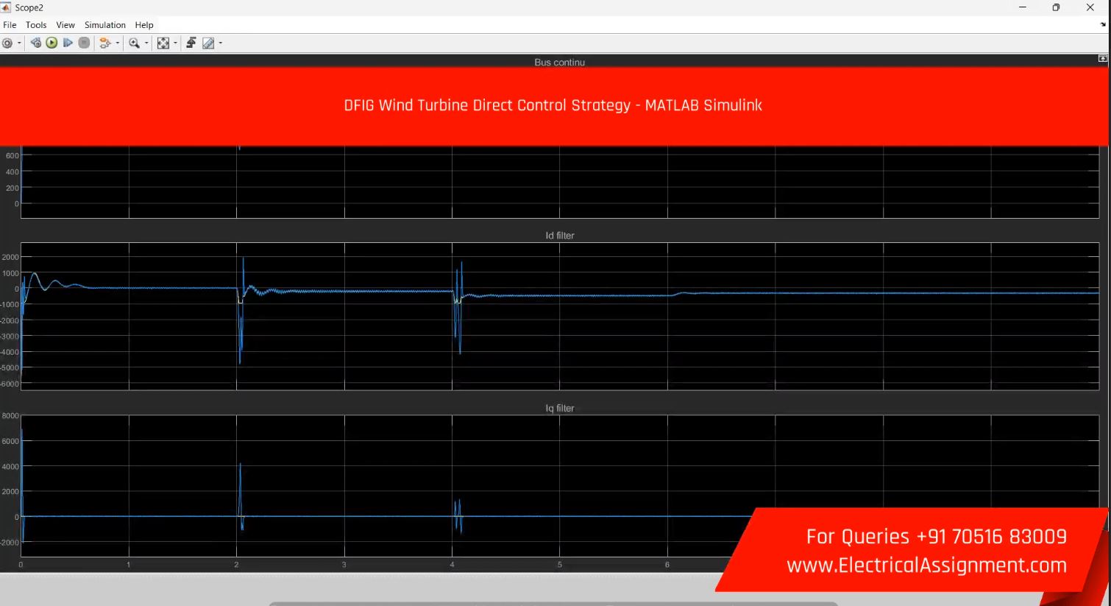Open the scope Configuration Properties gear

click(7, 43)
